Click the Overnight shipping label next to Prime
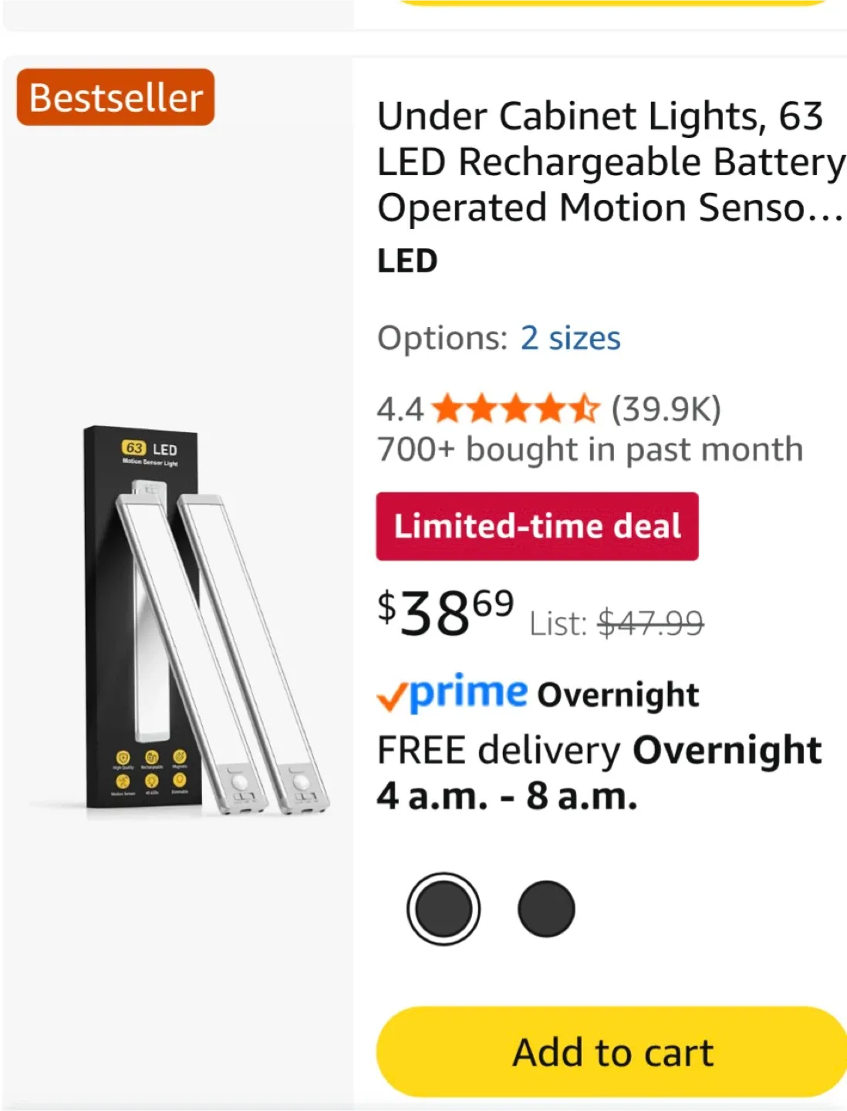The width and height of the screenshot is (847, 1111). coord(619,694)
